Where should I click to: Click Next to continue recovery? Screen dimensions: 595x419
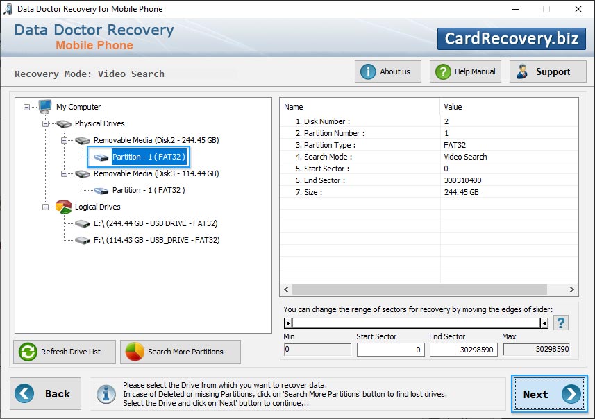(549, 394)
